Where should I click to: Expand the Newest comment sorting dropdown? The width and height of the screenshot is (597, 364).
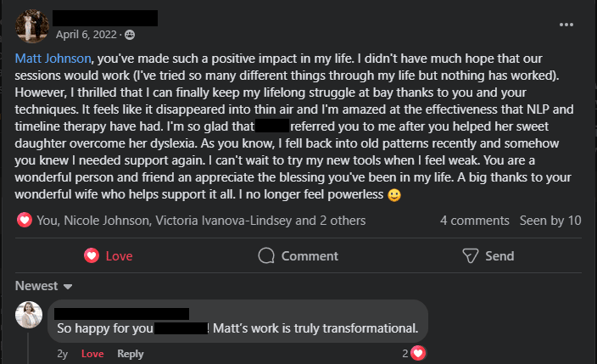tap(44, 286)
